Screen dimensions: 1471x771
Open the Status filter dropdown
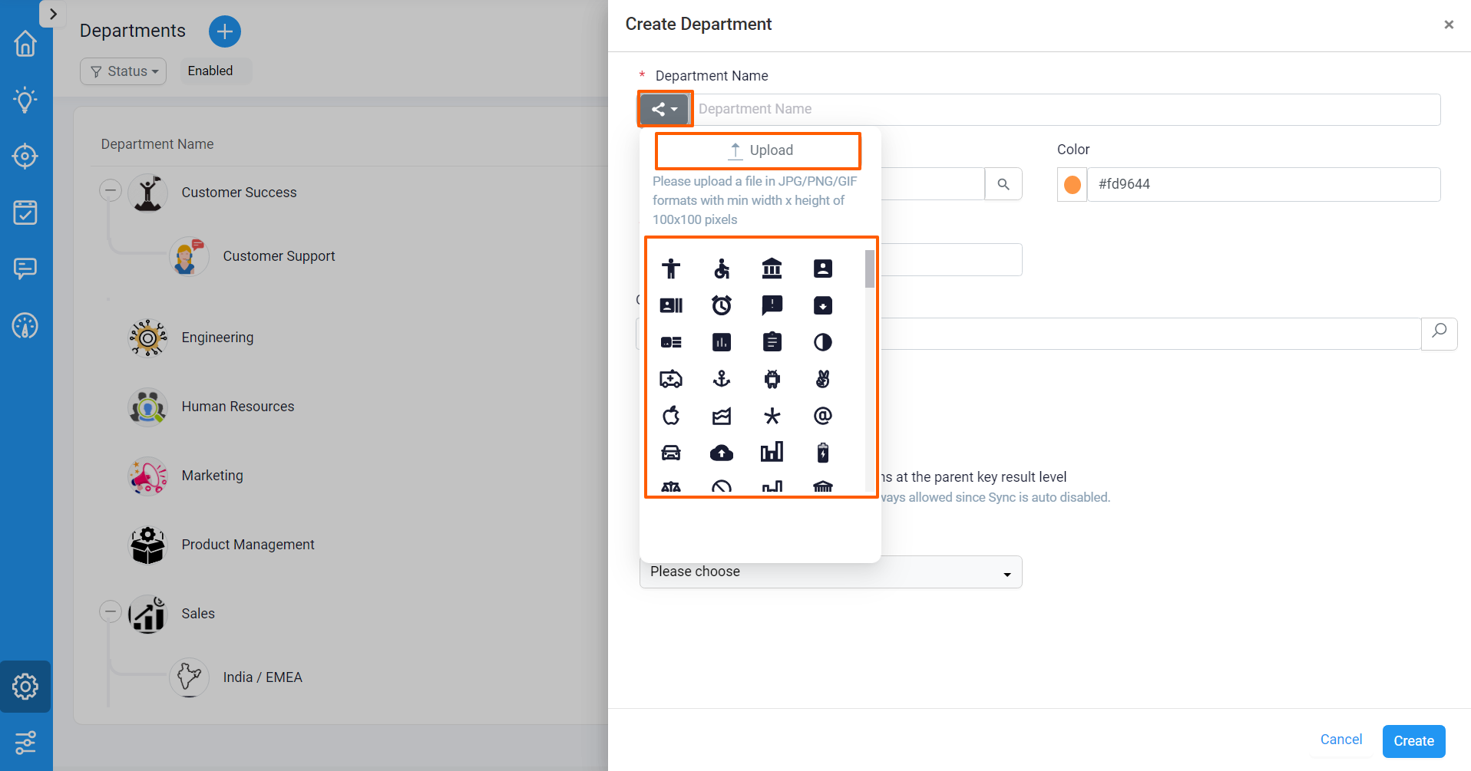click(x=124, y=71)
